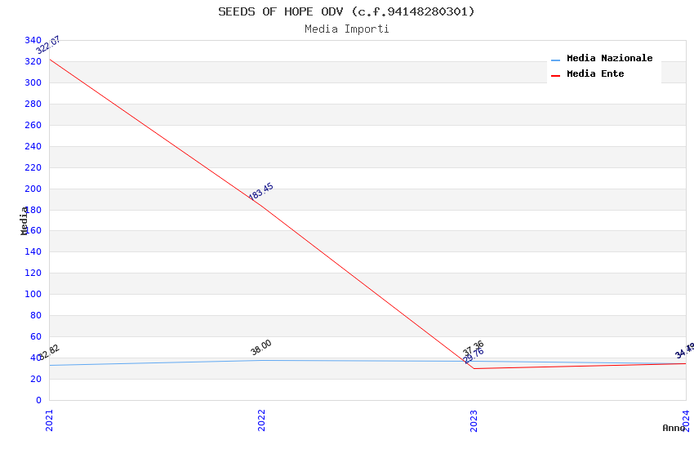This screenshot has height=449, width=694.
Task: Select the Media Ente legend label
Action: 595,73
